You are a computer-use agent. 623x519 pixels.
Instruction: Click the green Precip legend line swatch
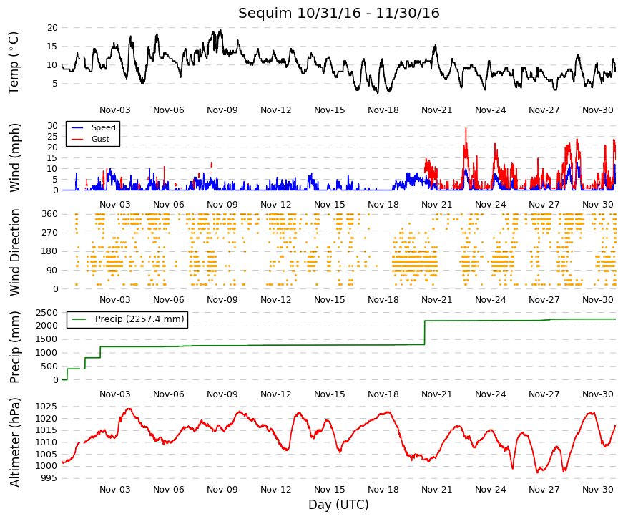point(79,319)
